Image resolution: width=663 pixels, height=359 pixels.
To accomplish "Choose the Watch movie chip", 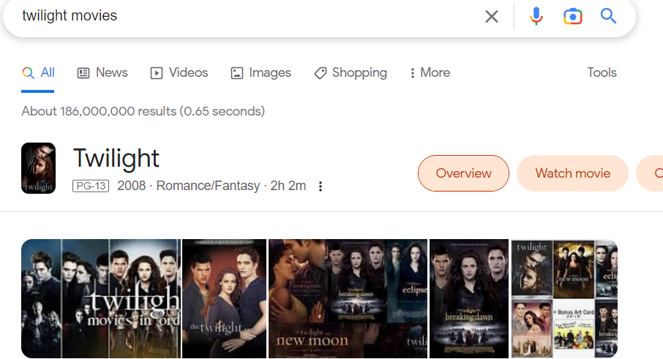I will coord(572,173).
